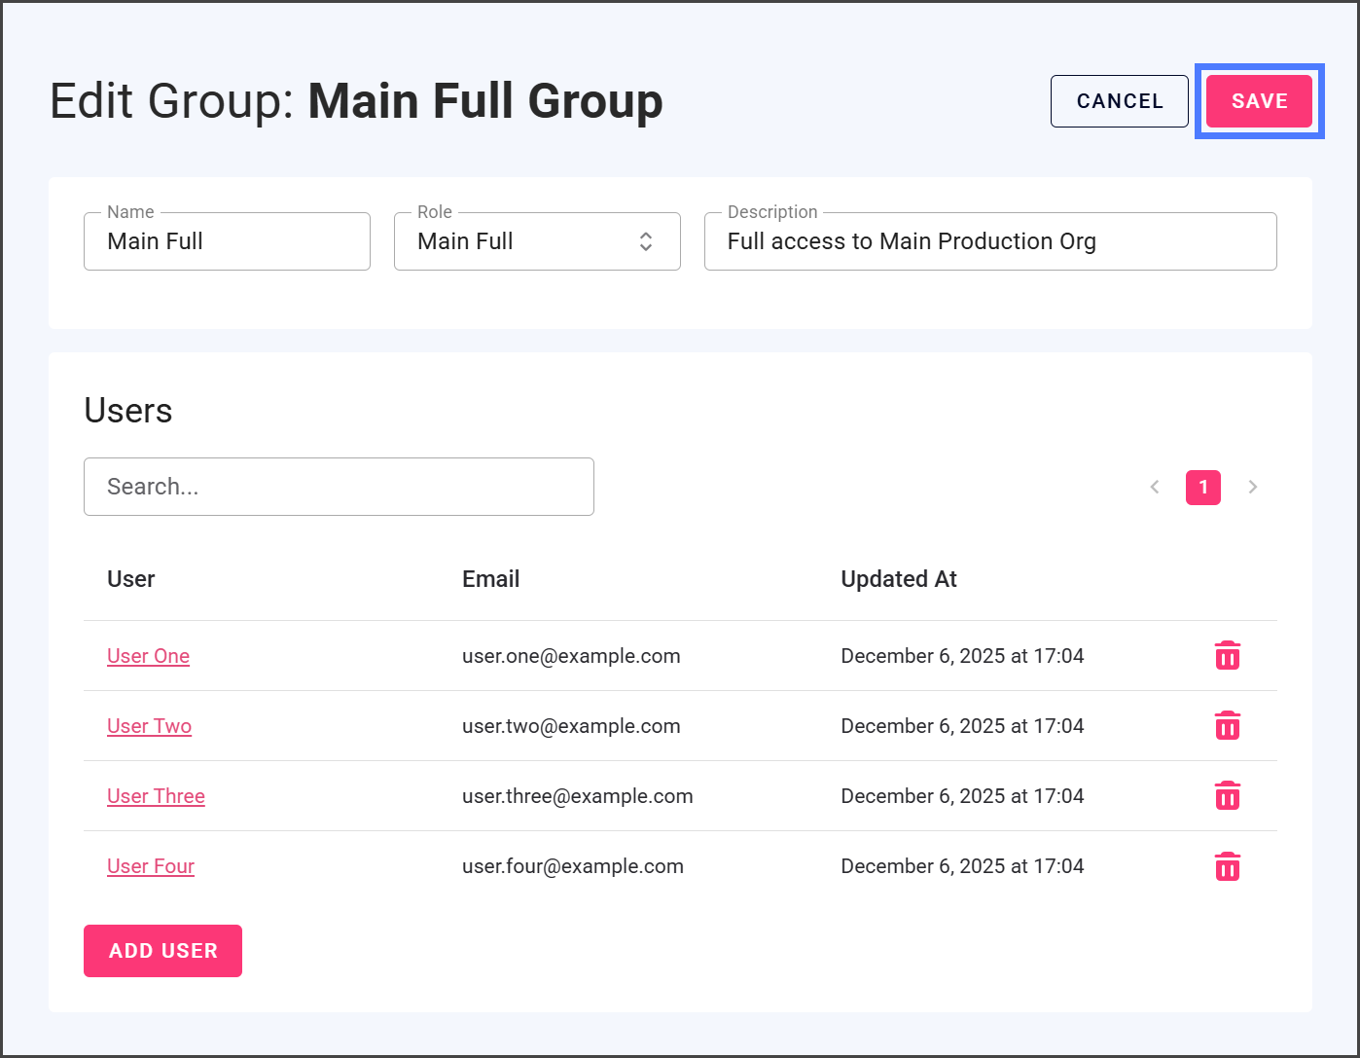Screen dimensions: 1360x1058
Task: Delete User One from the group
Action: pos(1227,656)
